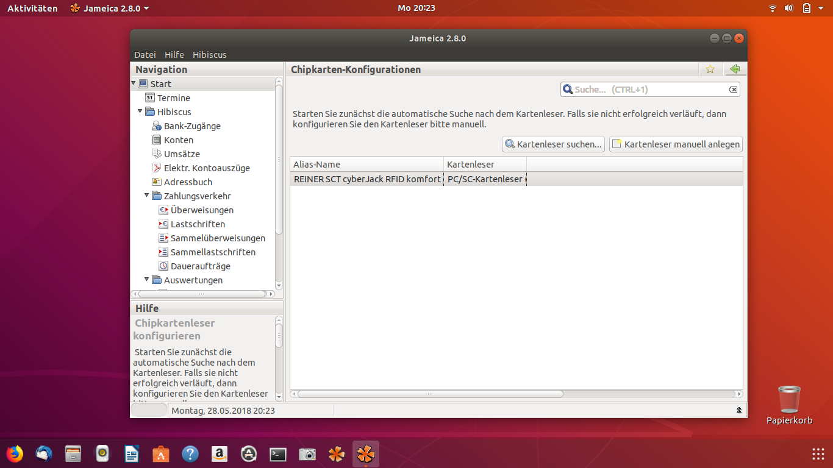This screenshot has height=468, width=833.
Task: Open system menu dropdown arrow
Action: [x=822, y=9]
